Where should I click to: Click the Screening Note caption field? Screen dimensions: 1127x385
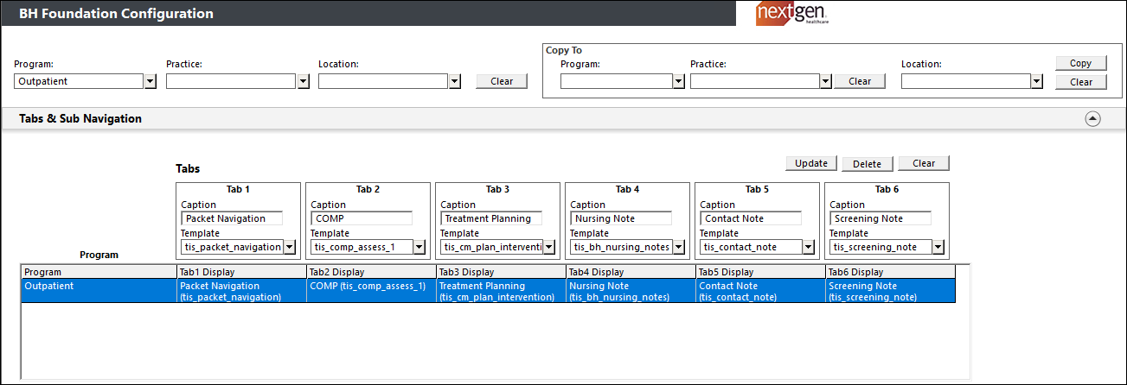point(880,218)
